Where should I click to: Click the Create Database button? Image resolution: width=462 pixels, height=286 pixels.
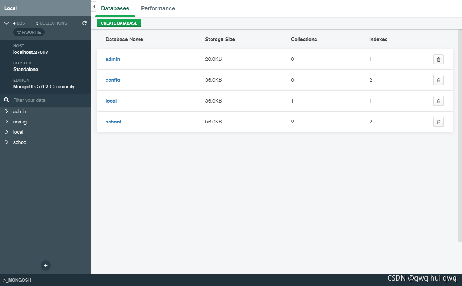pos(119,23)
